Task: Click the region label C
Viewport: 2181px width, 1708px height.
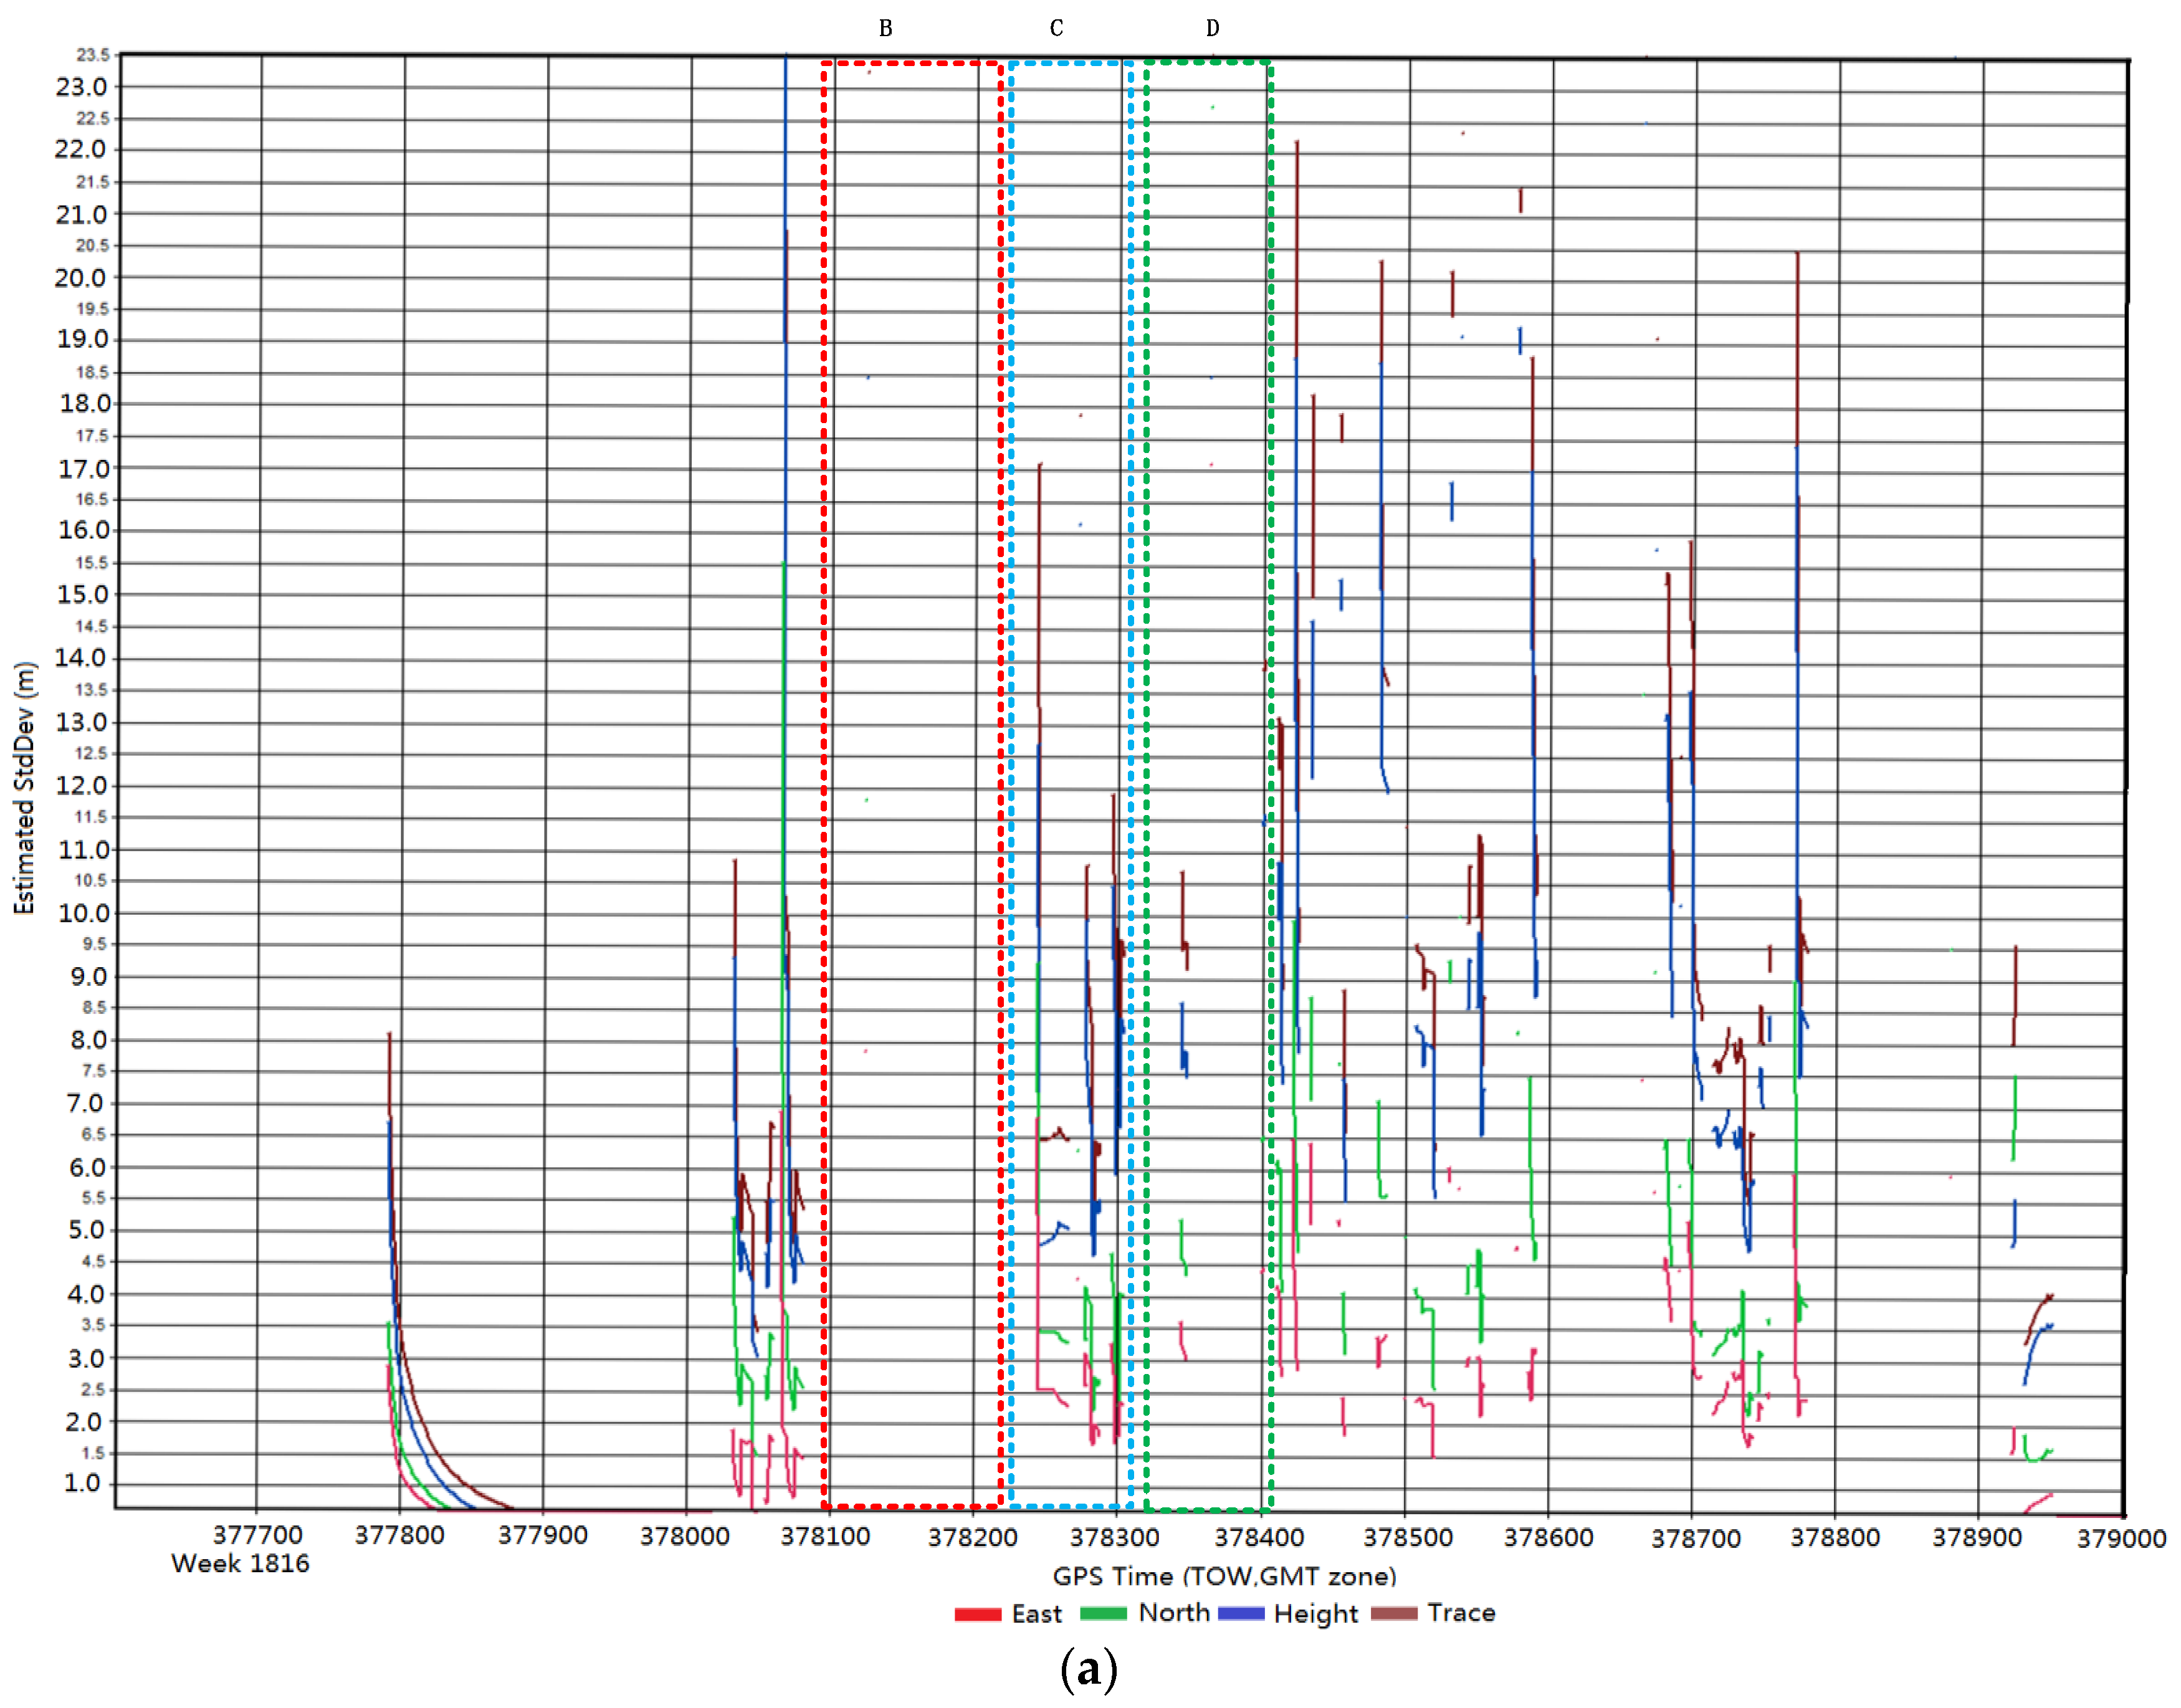Action: (x=1056, y=28)
